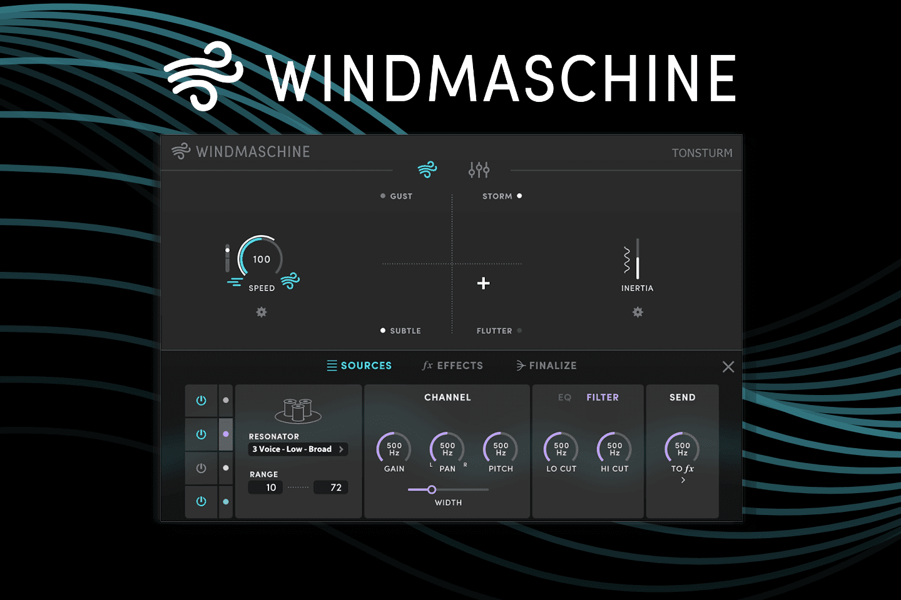Power on the third source in the list
Viewport: 901px width, 600px height.
click(201, 467)
